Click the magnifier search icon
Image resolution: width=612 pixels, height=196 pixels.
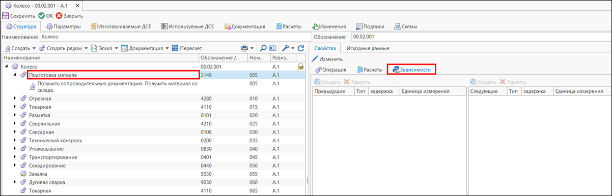(264, 48)
